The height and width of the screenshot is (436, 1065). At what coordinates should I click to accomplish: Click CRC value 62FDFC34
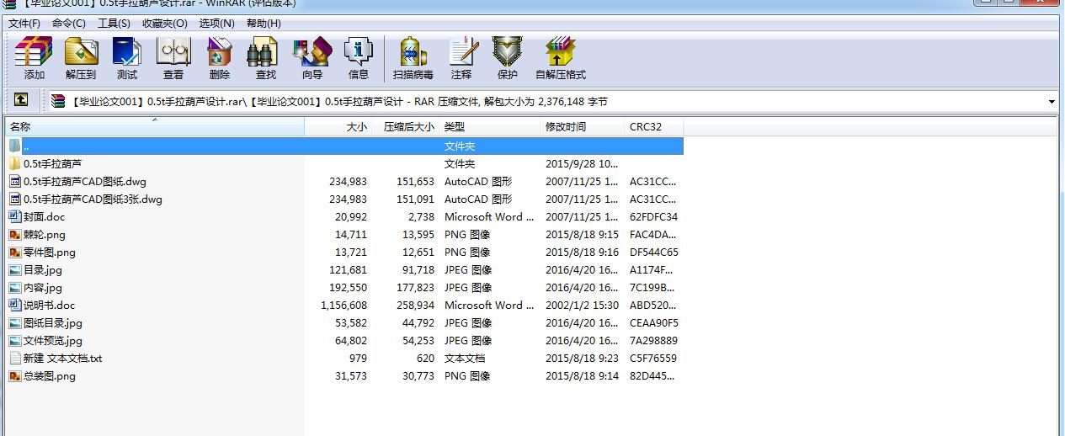point(654,217)
